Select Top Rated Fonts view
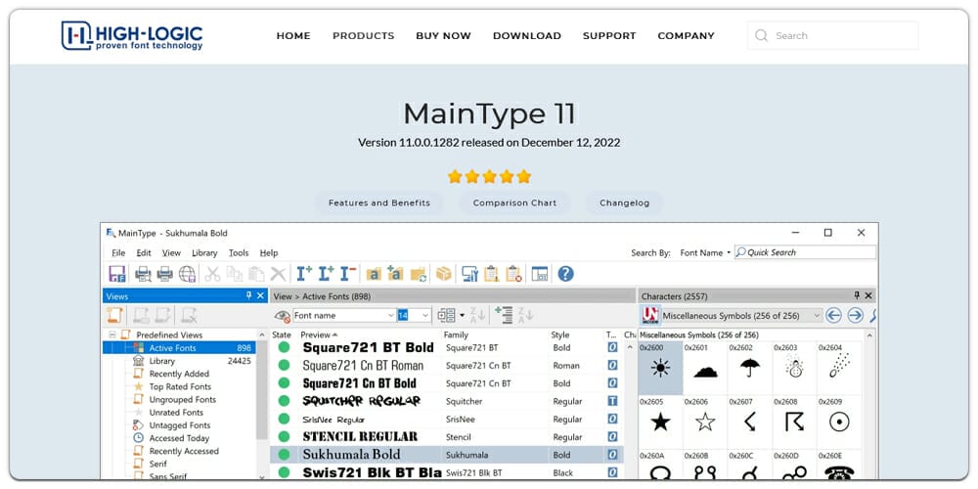Image resolution: width=978 pixels, height=489 pixels. click(180, 386)
